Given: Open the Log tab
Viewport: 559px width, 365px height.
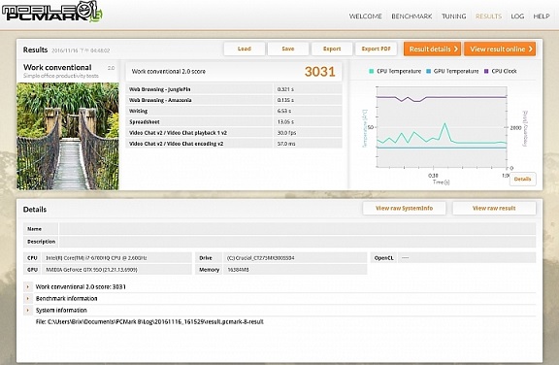Looking at the screenshot, I should (x=517, y=17).
